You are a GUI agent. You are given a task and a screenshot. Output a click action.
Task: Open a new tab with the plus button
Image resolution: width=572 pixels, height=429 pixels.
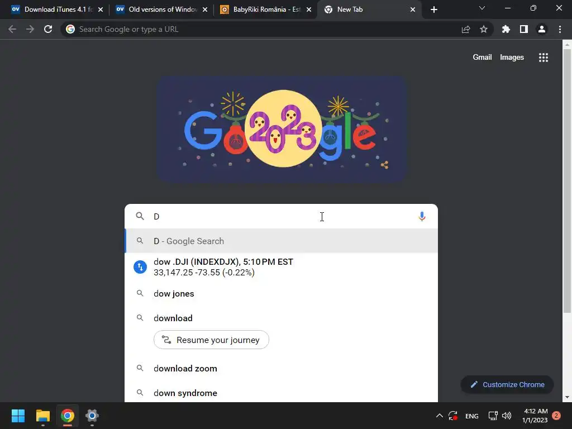tap(433, 9)
